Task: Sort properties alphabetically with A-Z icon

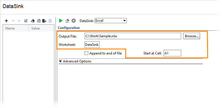Action: tap(26, 21)
